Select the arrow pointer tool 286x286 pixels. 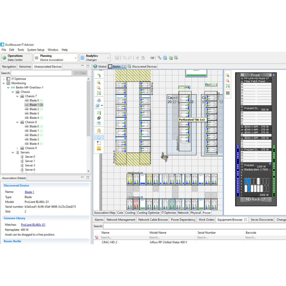[x=99, y=138]
